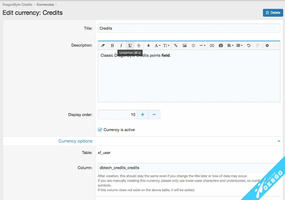The height and width of the screenshot is (200, 285).
Task: Increase display order with the plus button
Action: click(143, 115)
